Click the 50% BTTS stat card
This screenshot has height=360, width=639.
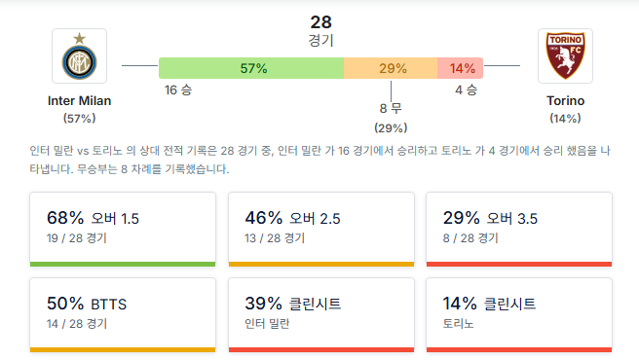click(123, 315)
